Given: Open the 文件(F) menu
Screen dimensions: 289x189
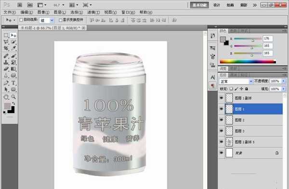Looking at the screenshot, I should (10, 12).
